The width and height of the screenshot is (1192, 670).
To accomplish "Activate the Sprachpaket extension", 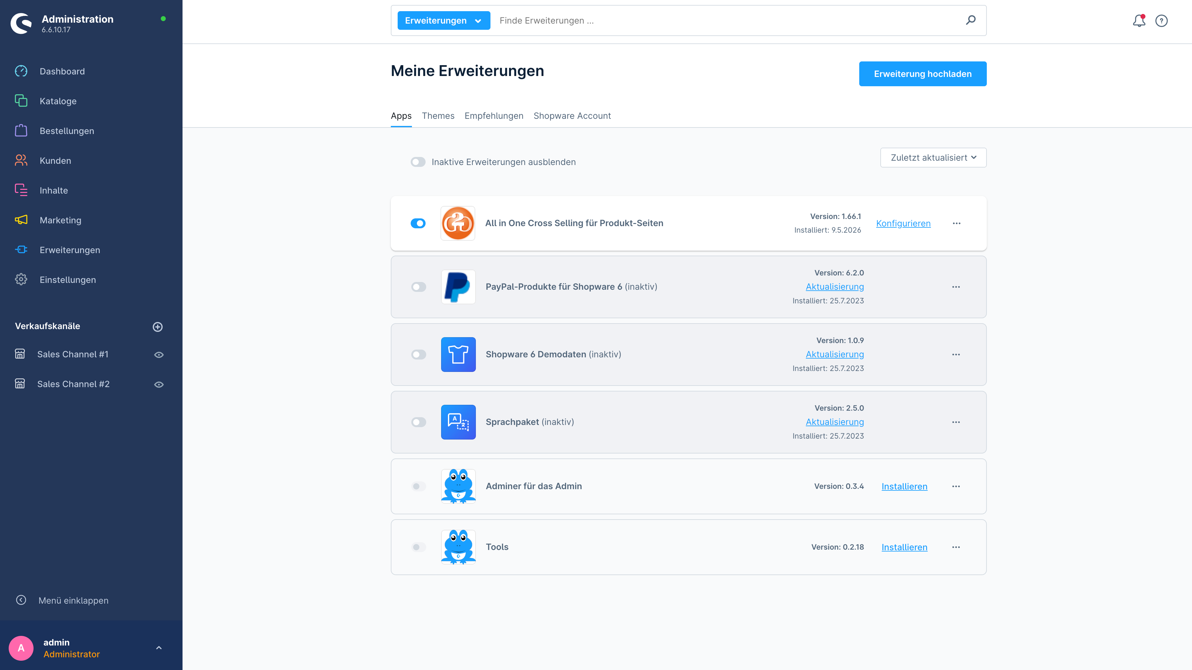I will (x=418, y=422).
